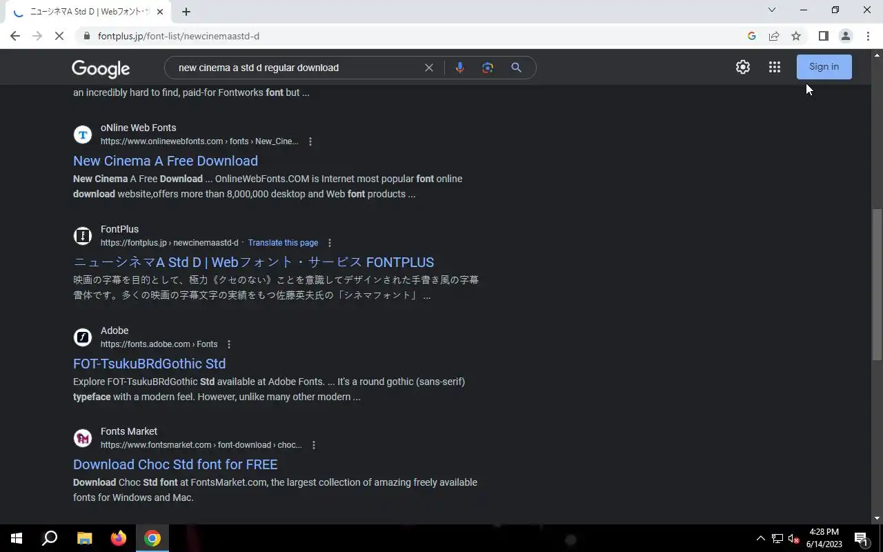Screen dimensions: 883x552
Task: Share this page icon
Action: pos(774,36)
